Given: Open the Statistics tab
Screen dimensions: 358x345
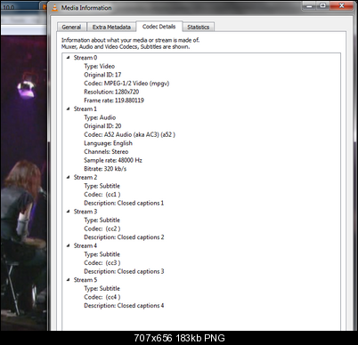Looking at the screenshot, I should click(x=199, y=27).
